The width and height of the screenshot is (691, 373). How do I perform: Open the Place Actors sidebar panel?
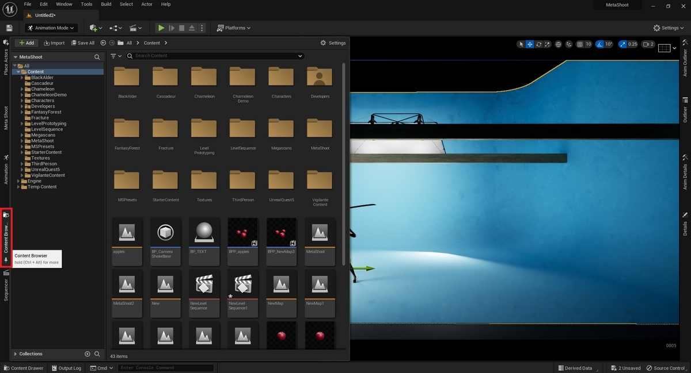tap(6, 57)
